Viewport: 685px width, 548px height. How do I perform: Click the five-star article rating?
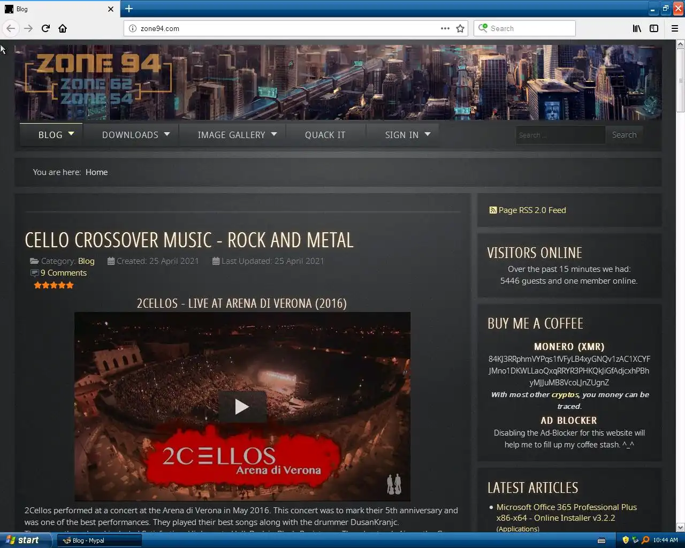click(54, 285)
